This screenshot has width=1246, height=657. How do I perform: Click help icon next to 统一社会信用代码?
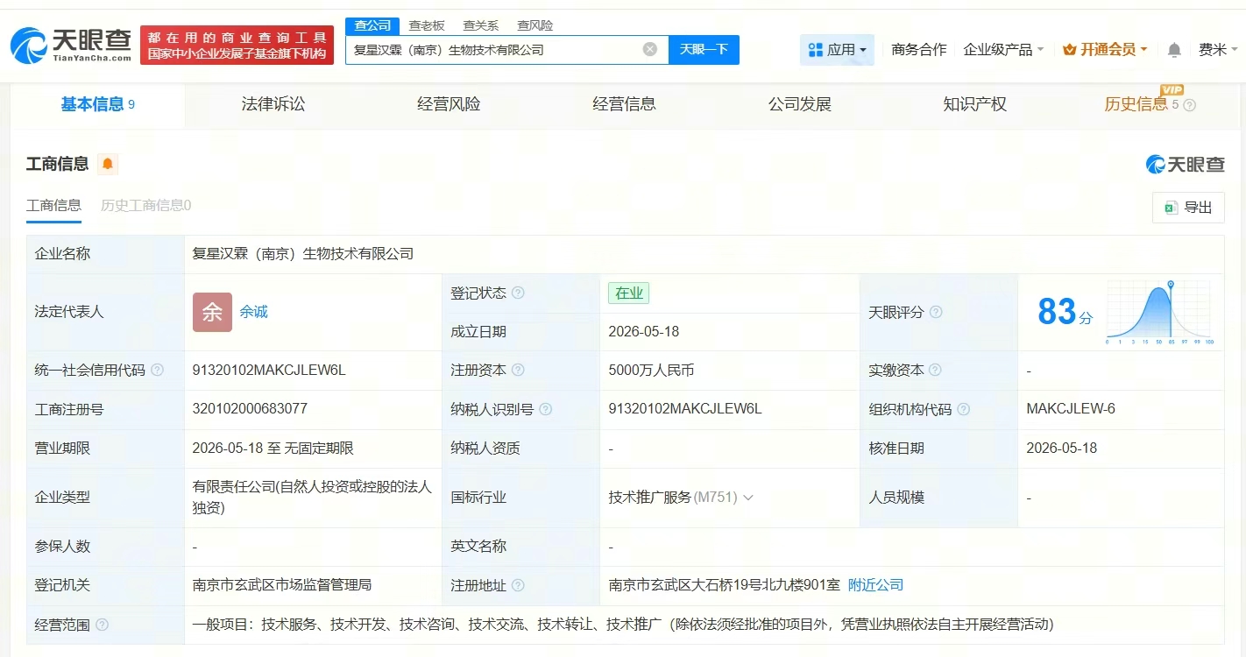(x=157, y=370)
